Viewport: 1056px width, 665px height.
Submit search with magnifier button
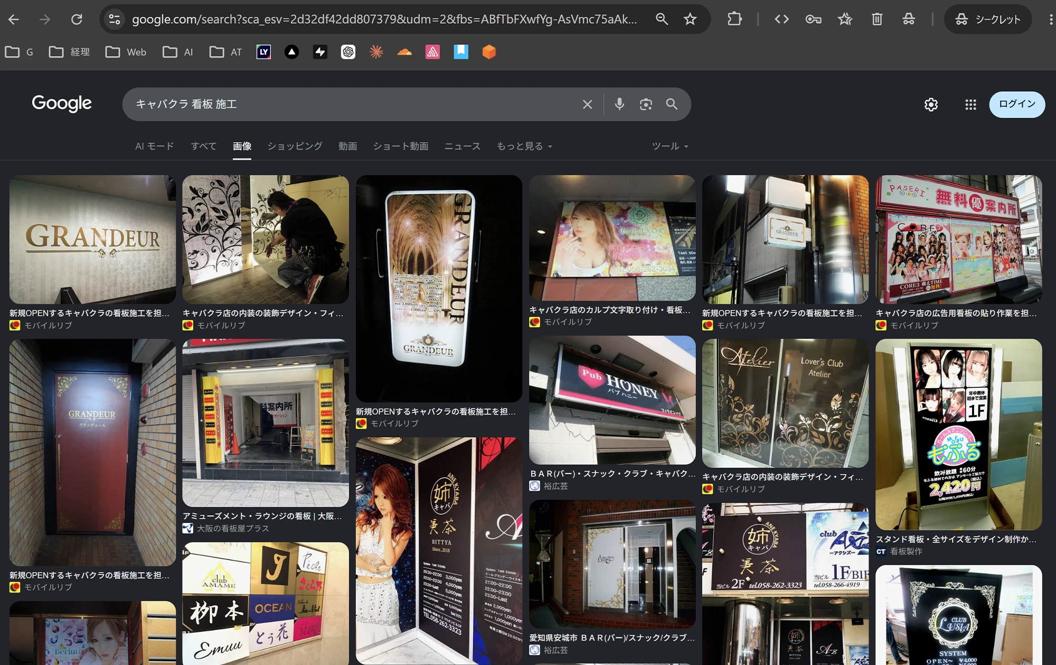[672, 104]
